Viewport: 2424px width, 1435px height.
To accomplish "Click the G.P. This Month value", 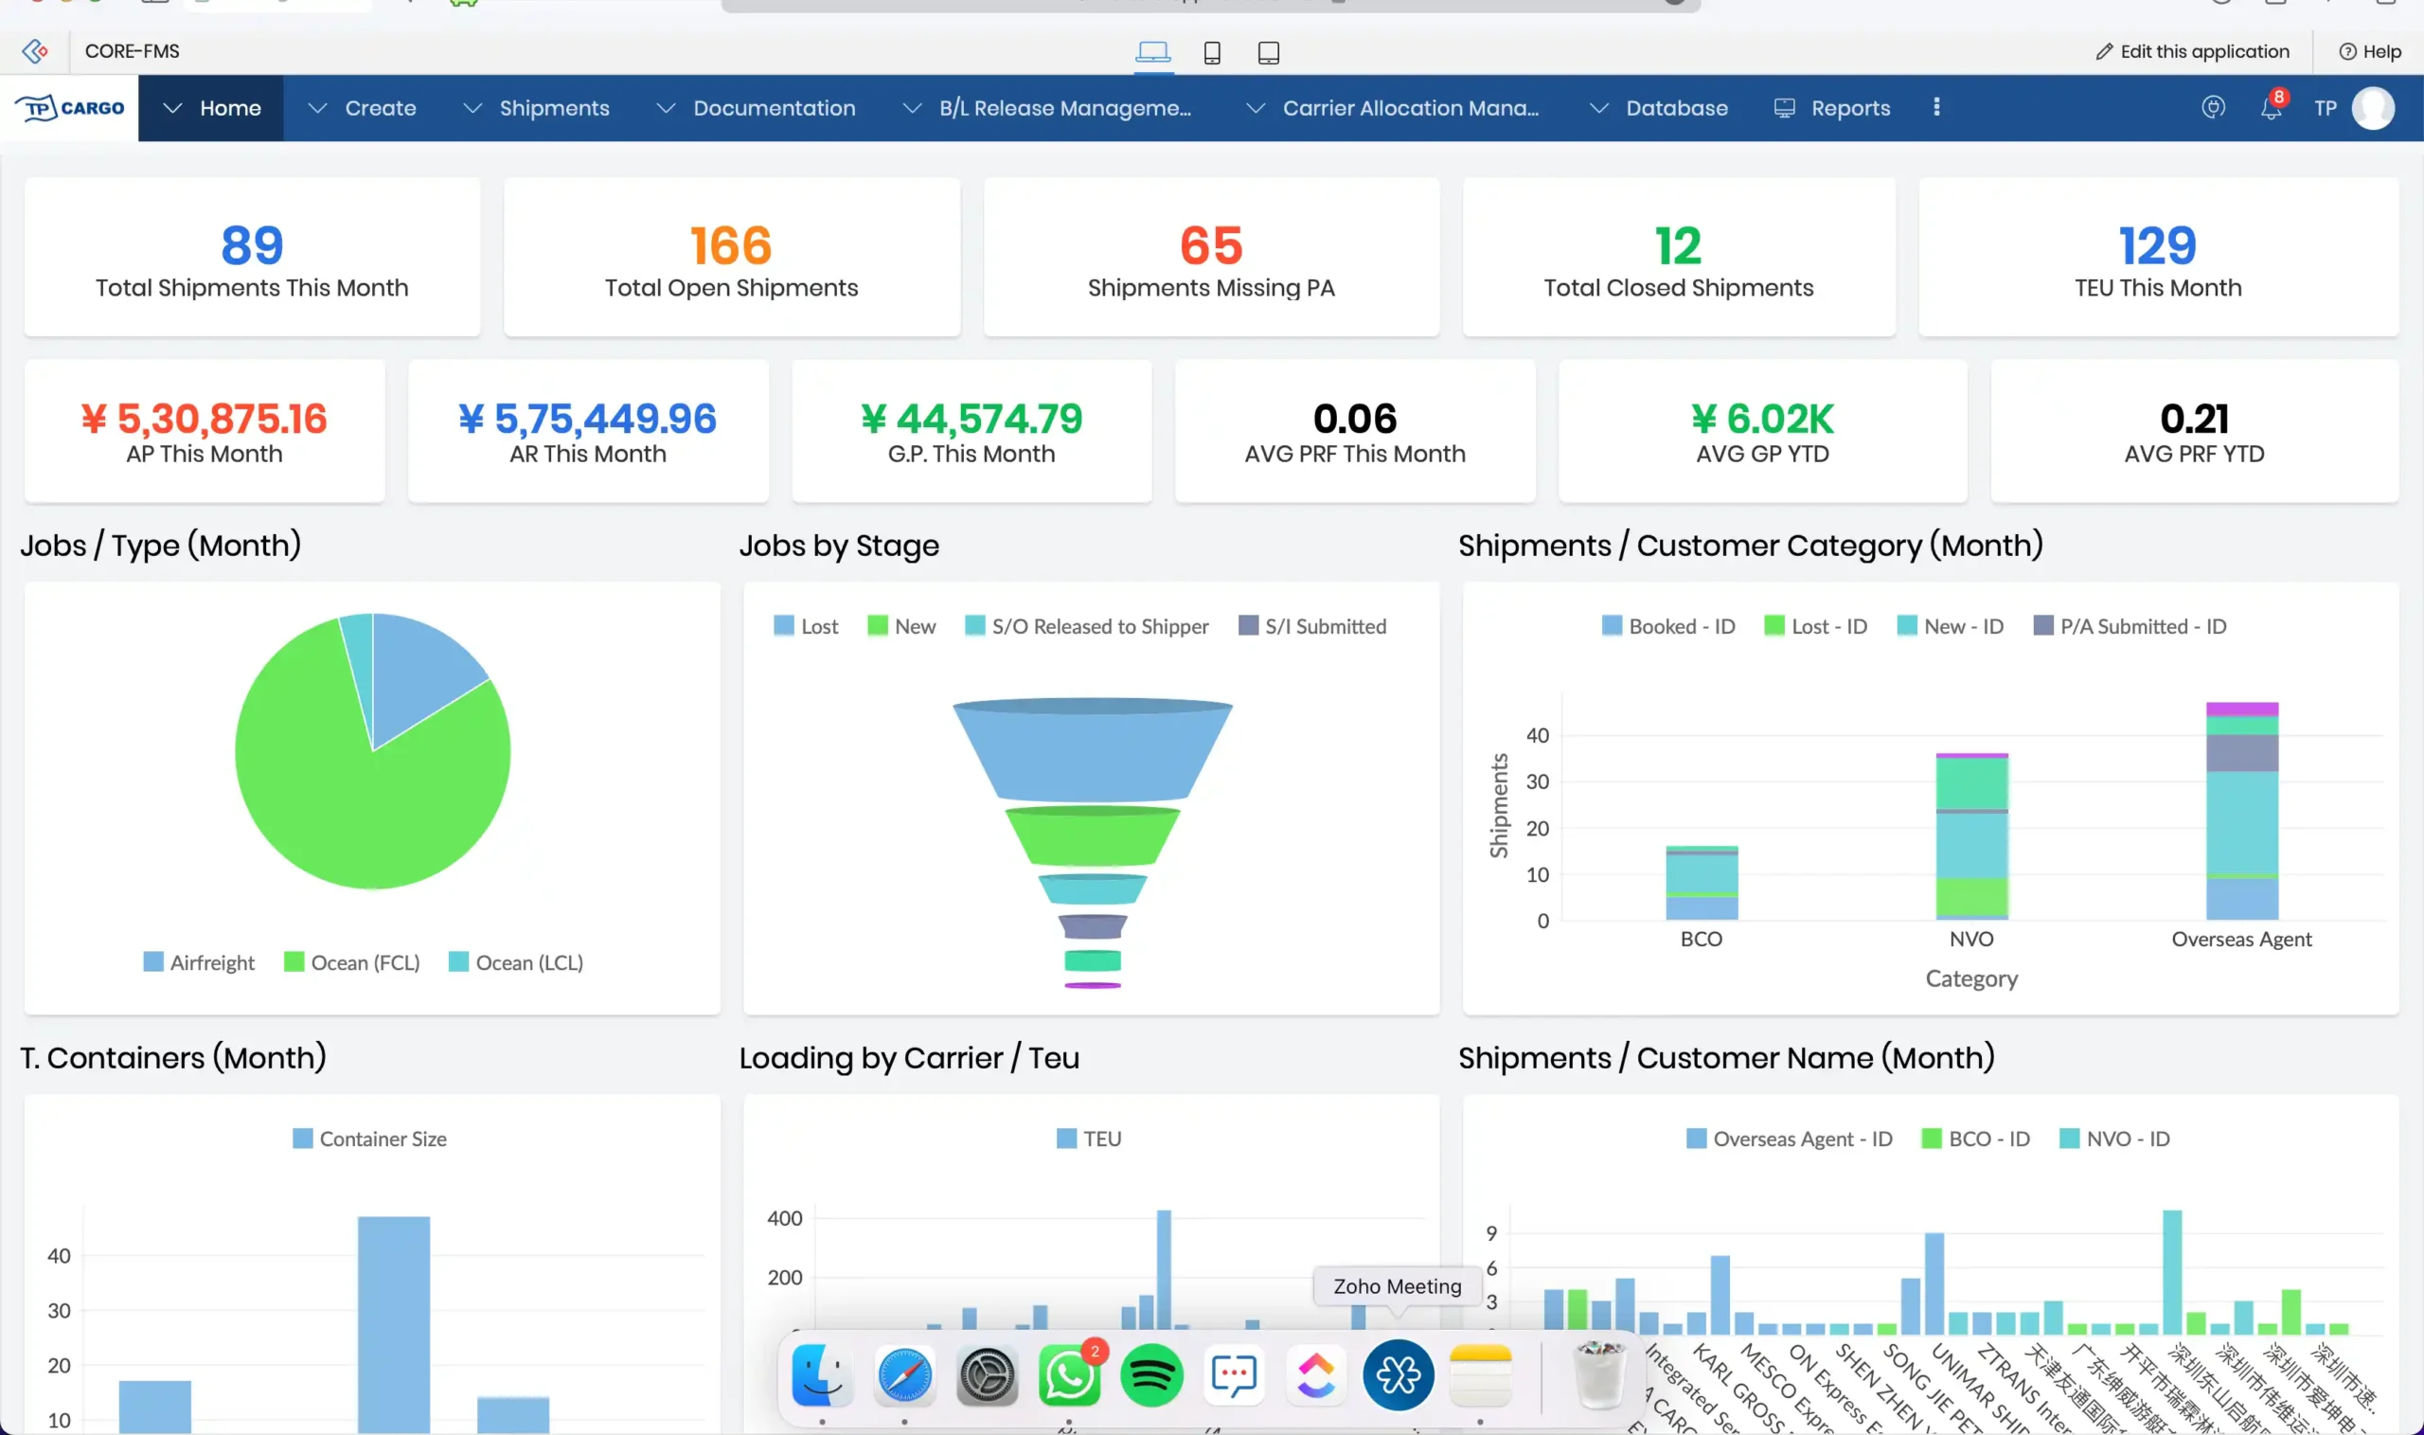I will (x=971, y=419).
